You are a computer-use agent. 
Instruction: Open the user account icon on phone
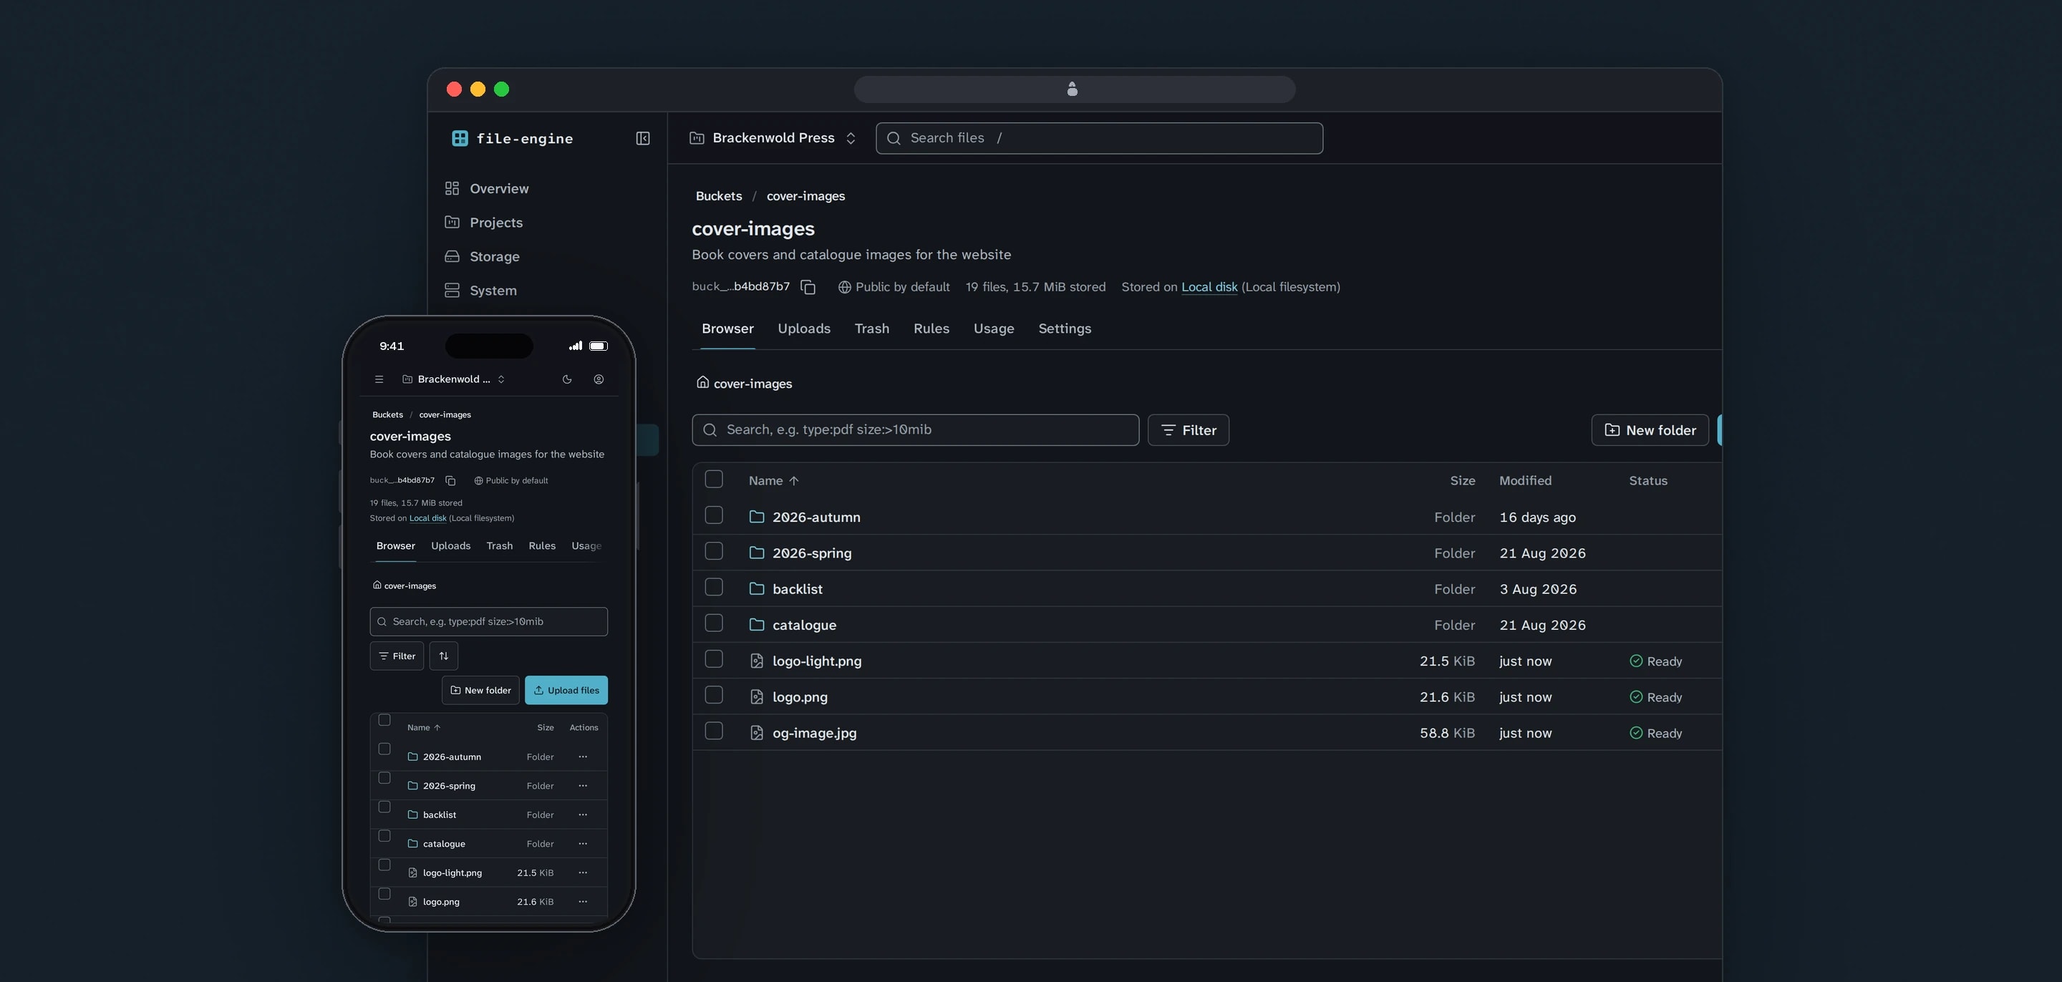(x=599, y=379)
